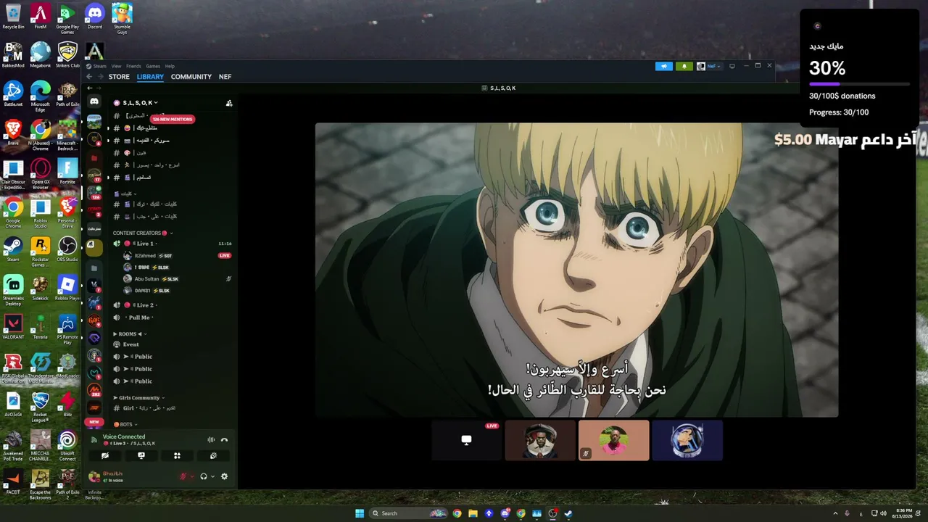This screenshot has width=928, height=522.
Task: Select the dark blue avatar participant tile
Action: (x=687, y=440)
